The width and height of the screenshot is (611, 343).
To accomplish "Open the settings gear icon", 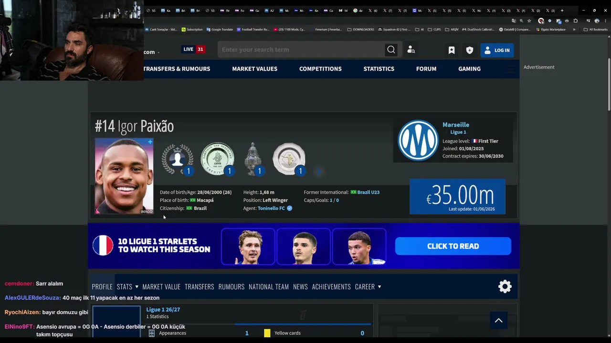I will pyautogui.click(x=505, y=286).
